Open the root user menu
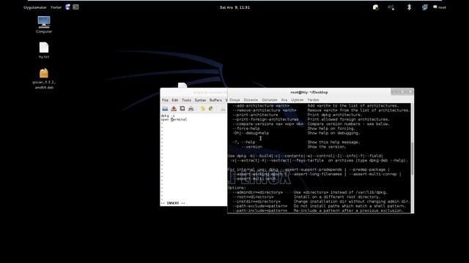The image size is (469, 263). [440, 7]
